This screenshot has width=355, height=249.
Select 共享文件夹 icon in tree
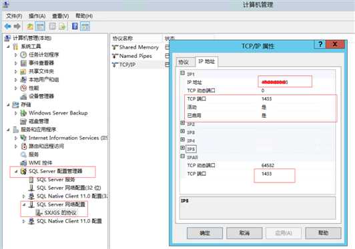point(23,71)
